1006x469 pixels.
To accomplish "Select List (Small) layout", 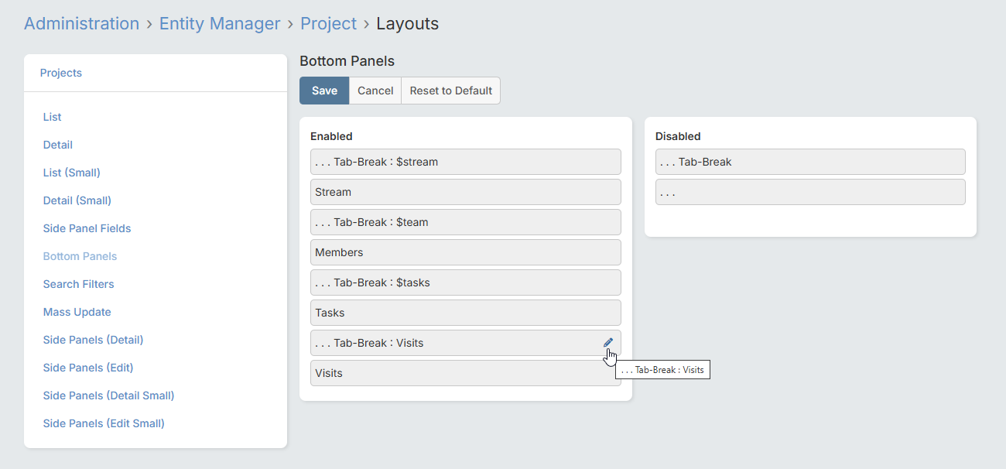I will click(72, 173).
